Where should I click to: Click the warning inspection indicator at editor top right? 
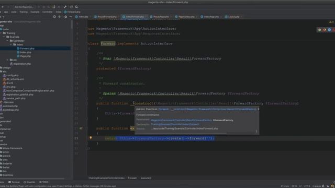(x=331, y=22)
